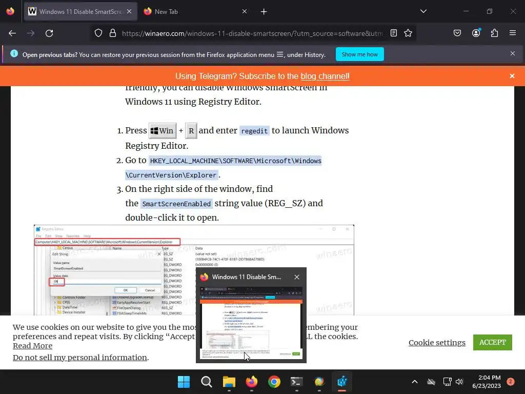Show hidden tray icons chevron
Screen dimensions: 525x394
[414, 382]
